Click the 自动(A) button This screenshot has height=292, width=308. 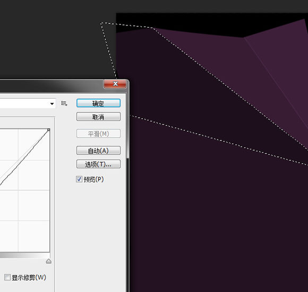point(98,151)
